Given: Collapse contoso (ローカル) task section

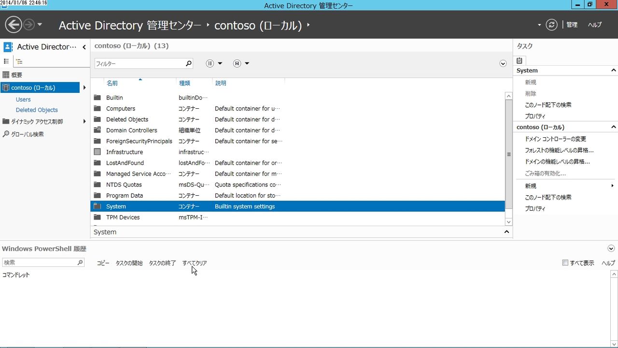Looking at the screenshot, I should coord(614,127).
